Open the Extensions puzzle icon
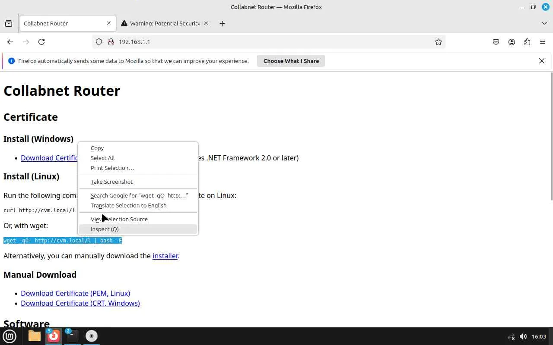Screen dimensions: 553x345 527,42
